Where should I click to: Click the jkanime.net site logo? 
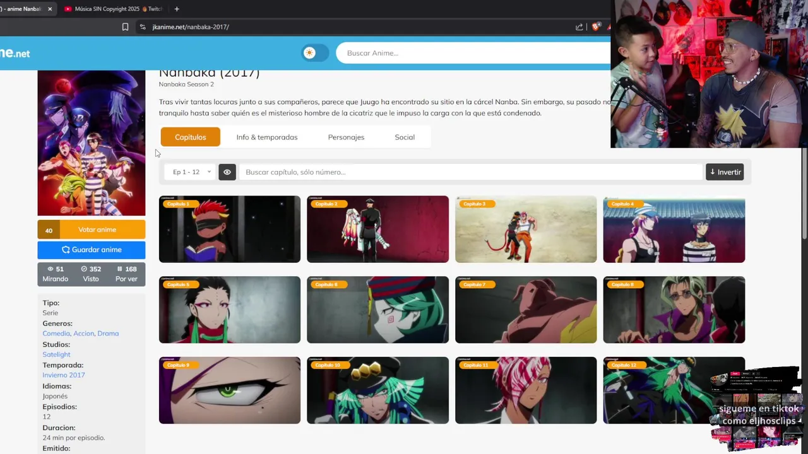tap(15, 54)
